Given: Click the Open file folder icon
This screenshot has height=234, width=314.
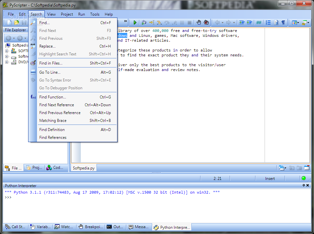Looking at the screenshot, I should coord(17,22).
